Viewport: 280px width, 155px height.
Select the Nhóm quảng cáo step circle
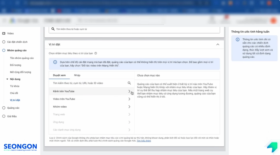pyautogui.click(x=4, y=50)
